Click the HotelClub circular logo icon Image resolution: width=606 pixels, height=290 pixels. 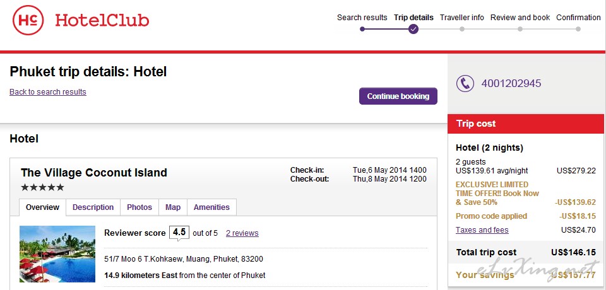coord(28,20)
